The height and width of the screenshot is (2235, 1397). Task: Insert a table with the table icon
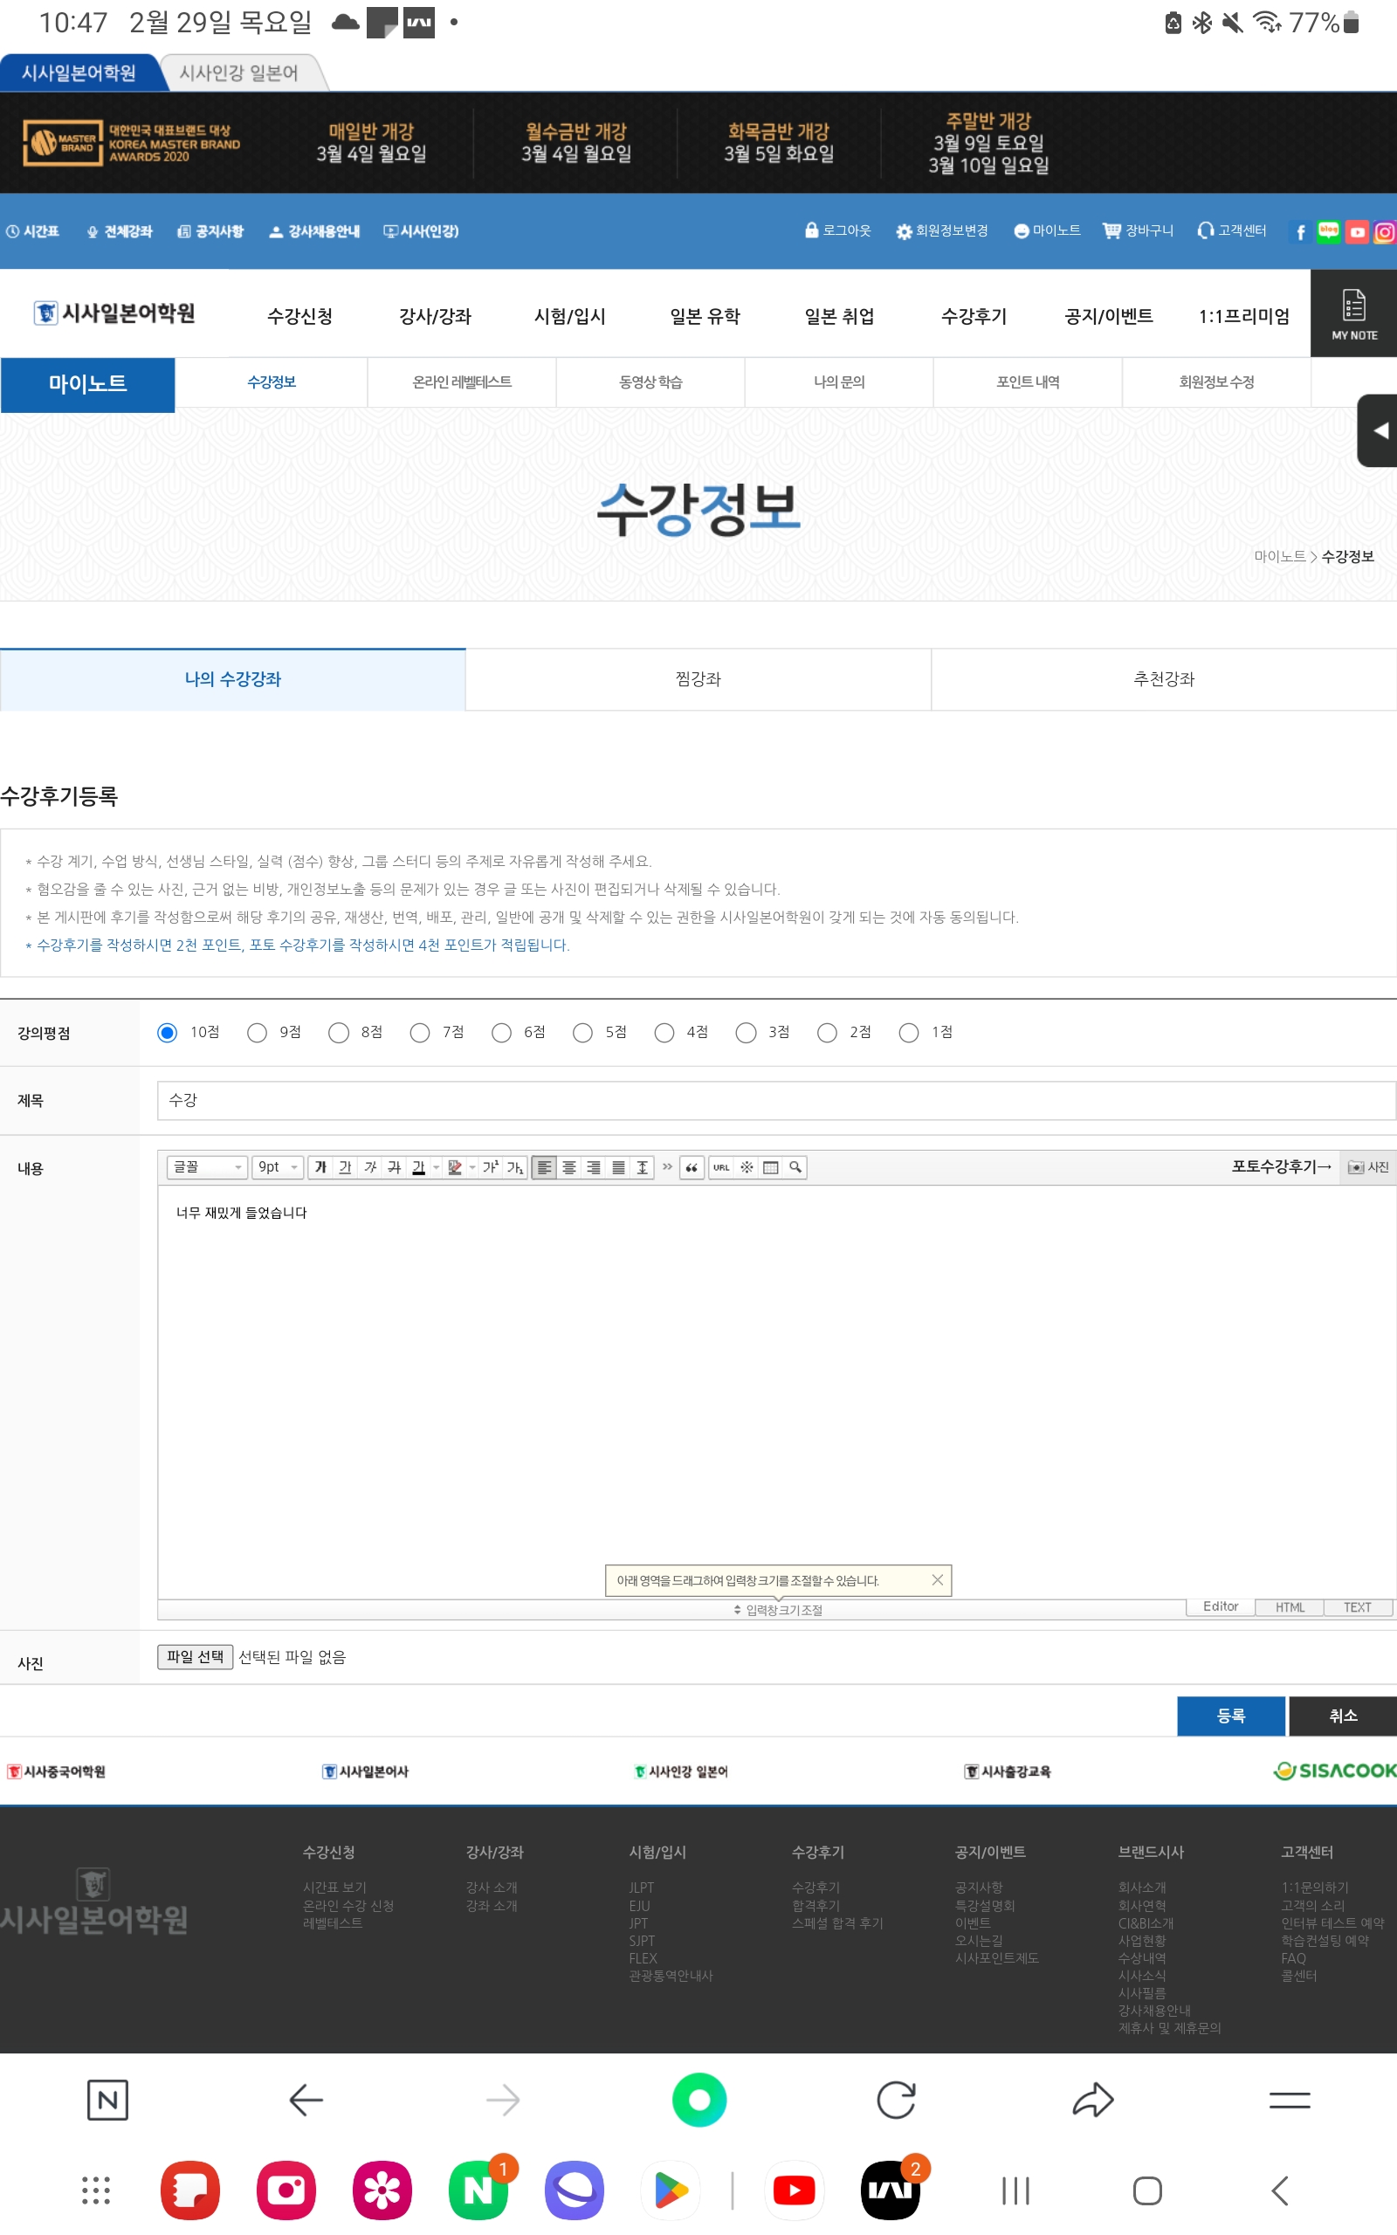click(x=771, y=1167)
